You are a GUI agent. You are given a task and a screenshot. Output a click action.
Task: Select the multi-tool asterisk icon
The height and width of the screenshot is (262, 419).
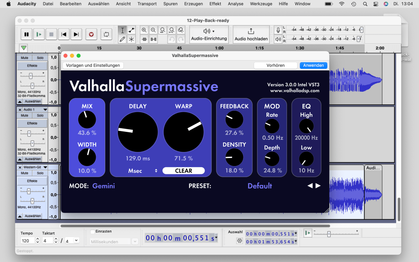point(131,39)
